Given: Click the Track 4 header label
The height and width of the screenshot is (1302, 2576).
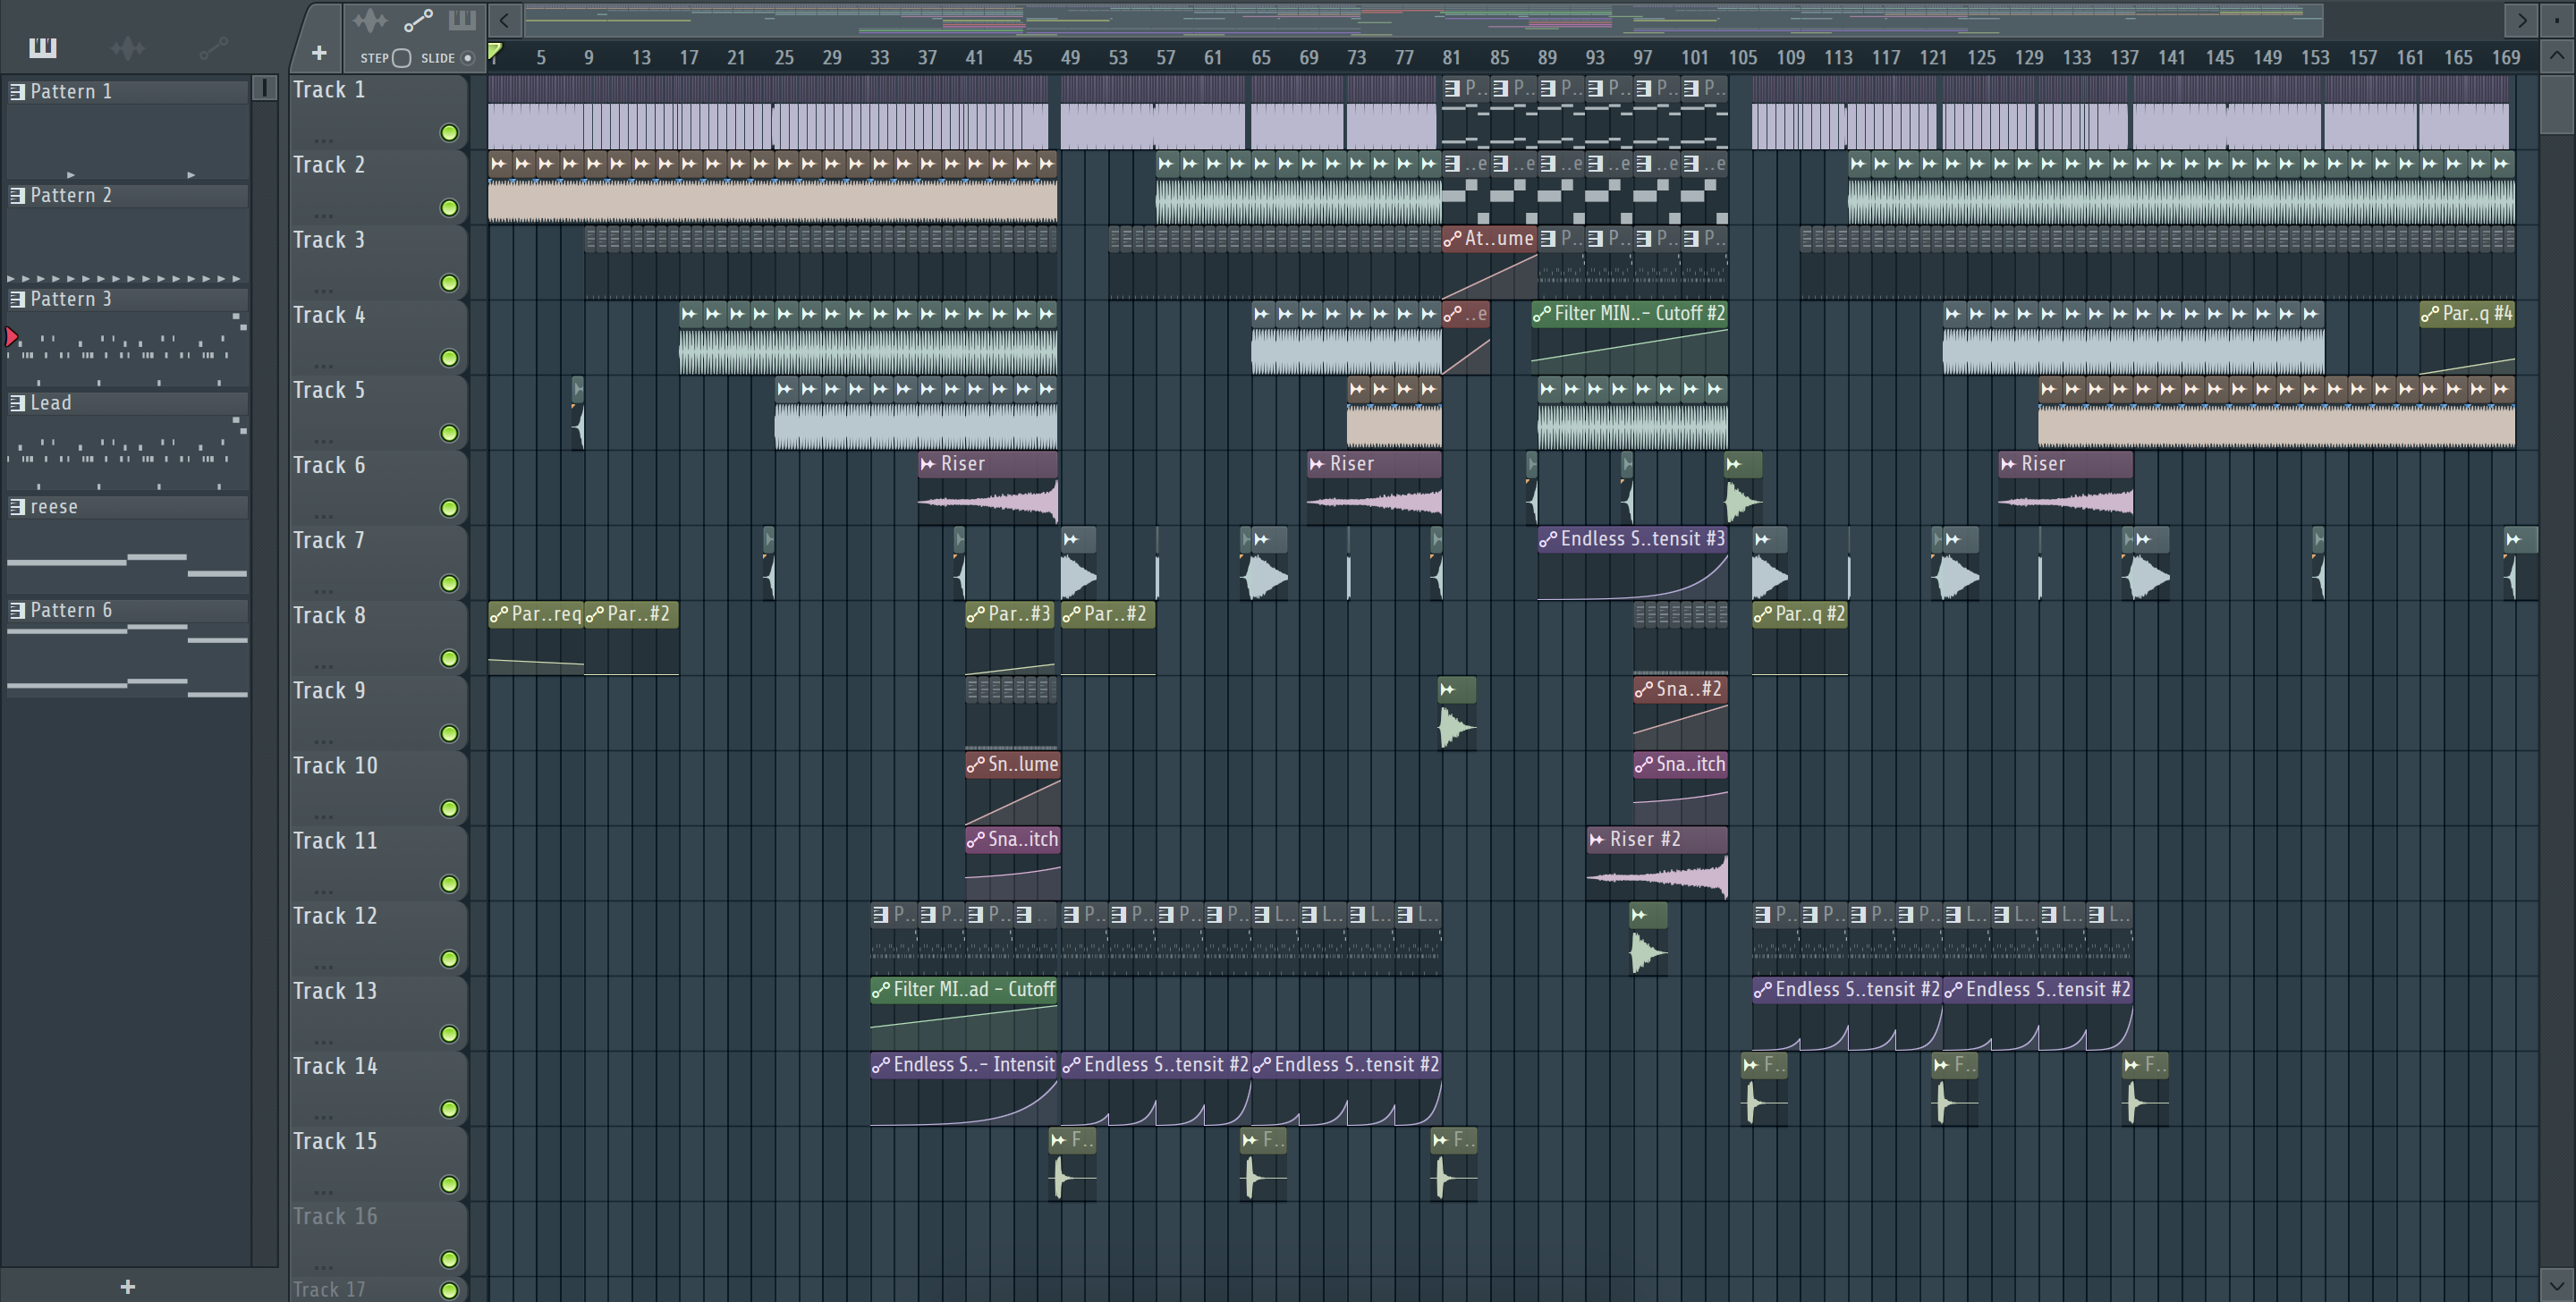Looking at the screenshot, I should click(329, 315).
